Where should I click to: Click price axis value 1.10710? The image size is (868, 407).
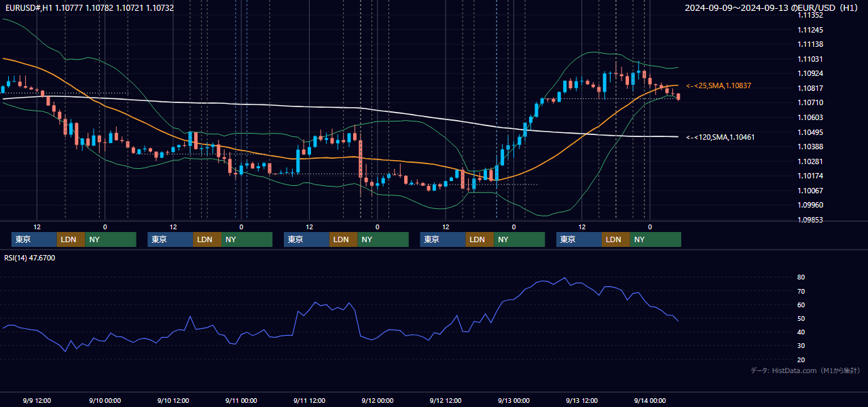click(810, 102)
